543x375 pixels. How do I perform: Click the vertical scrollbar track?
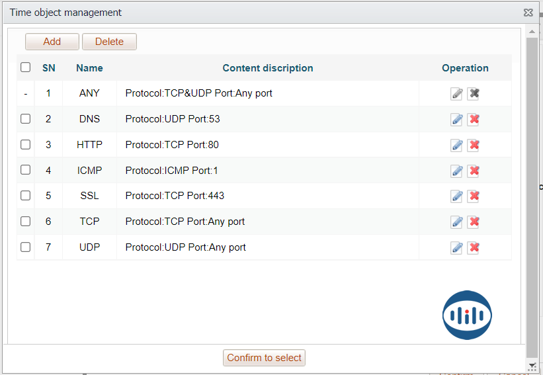pos(532,198)
